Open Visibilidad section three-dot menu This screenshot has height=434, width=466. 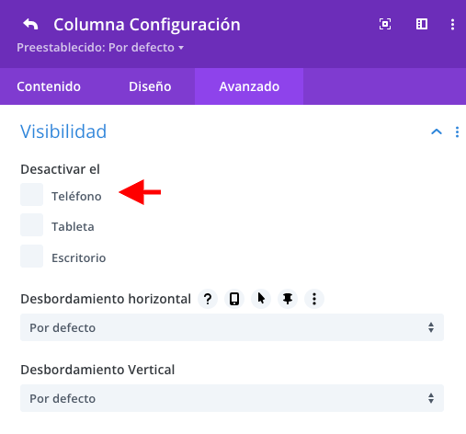tap(457, 132)
